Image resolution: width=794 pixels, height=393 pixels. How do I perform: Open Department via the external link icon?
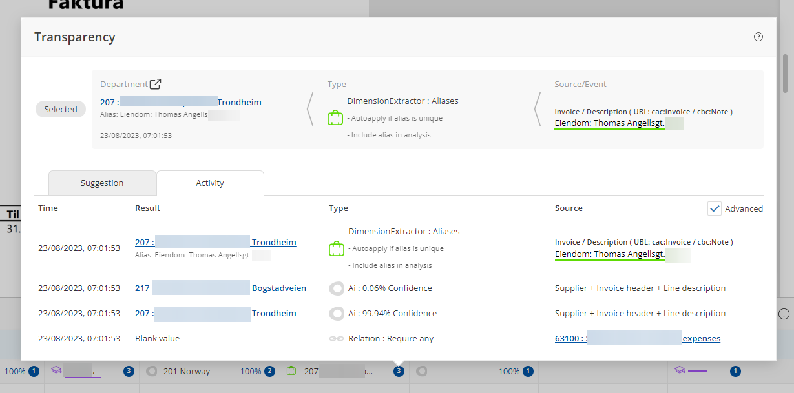pyautogui.click(x=156, y=84)
